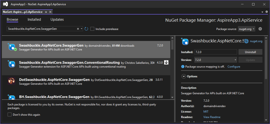
Task: Click details pane package icon
Action: [185, 41]
